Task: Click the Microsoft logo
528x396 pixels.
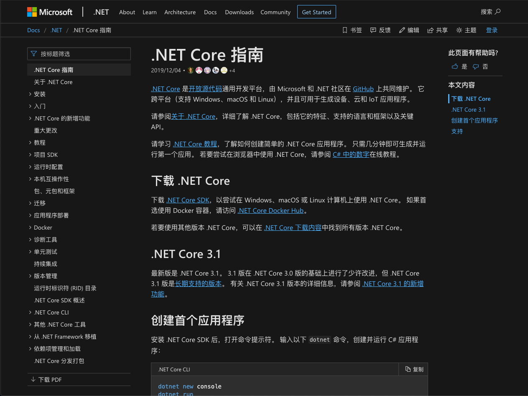Action: pyautogui.click(x=50, y=12)
